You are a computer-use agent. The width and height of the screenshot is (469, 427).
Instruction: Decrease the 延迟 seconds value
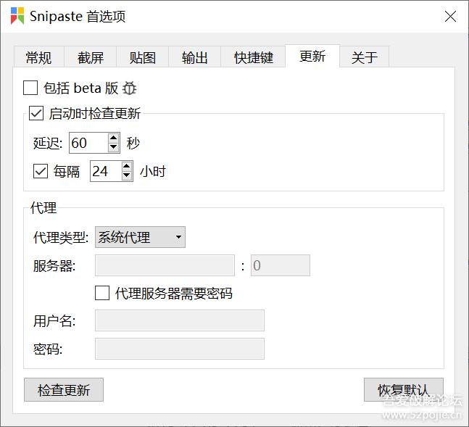(x=113, y=147)
